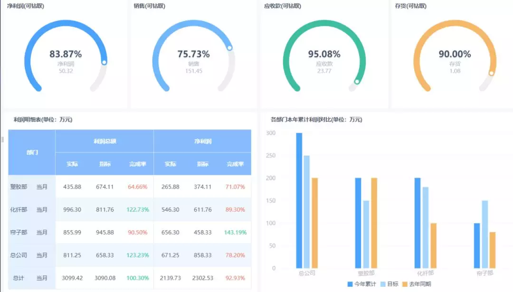This screenshot has width=513, height=292.
Task: Click the 总计 row label
Action: coord(19,278)
